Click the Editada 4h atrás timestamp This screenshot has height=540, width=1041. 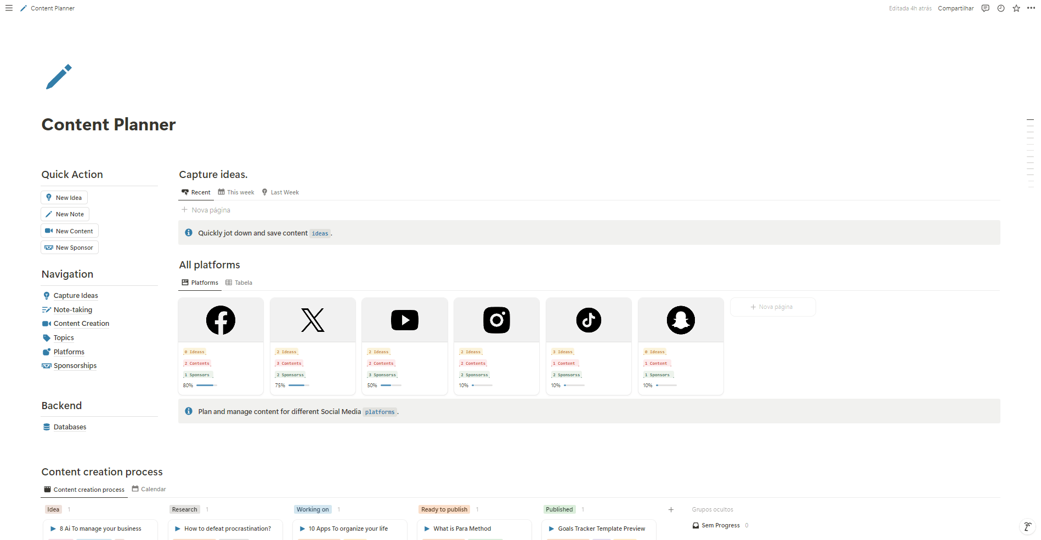pyautogui.click(x=910, y=8)
